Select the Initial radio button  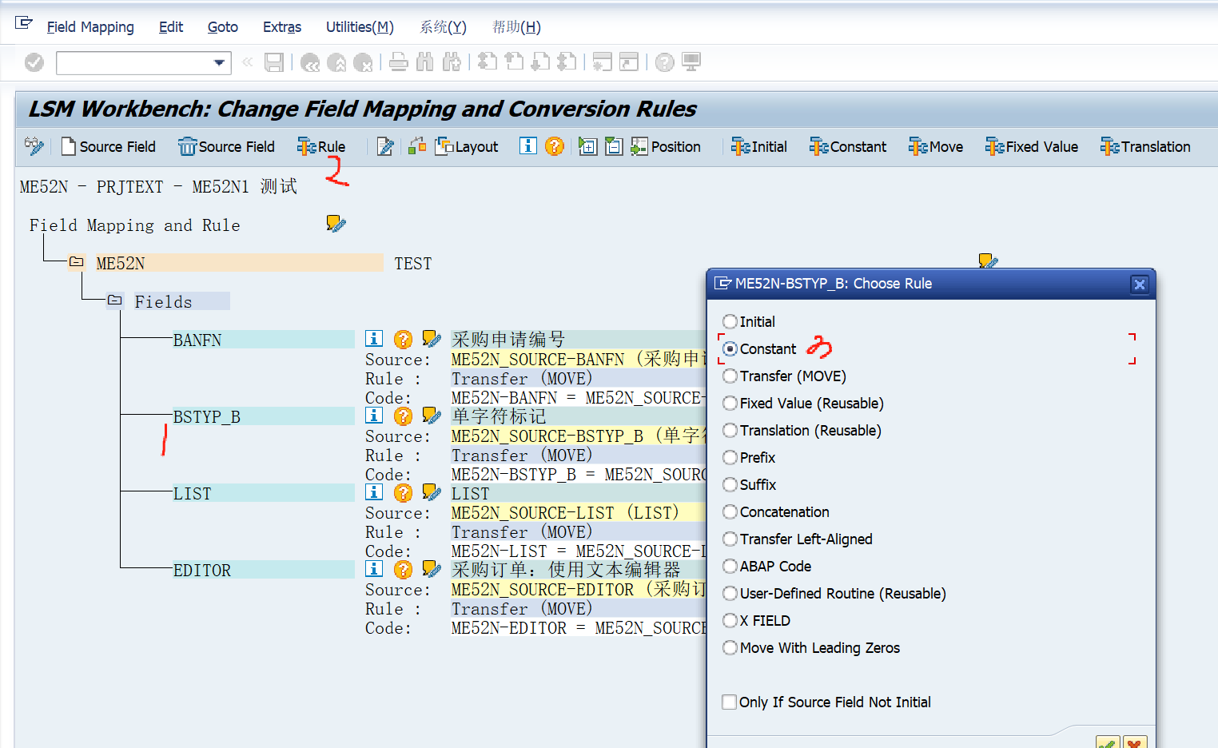[730, 321]
